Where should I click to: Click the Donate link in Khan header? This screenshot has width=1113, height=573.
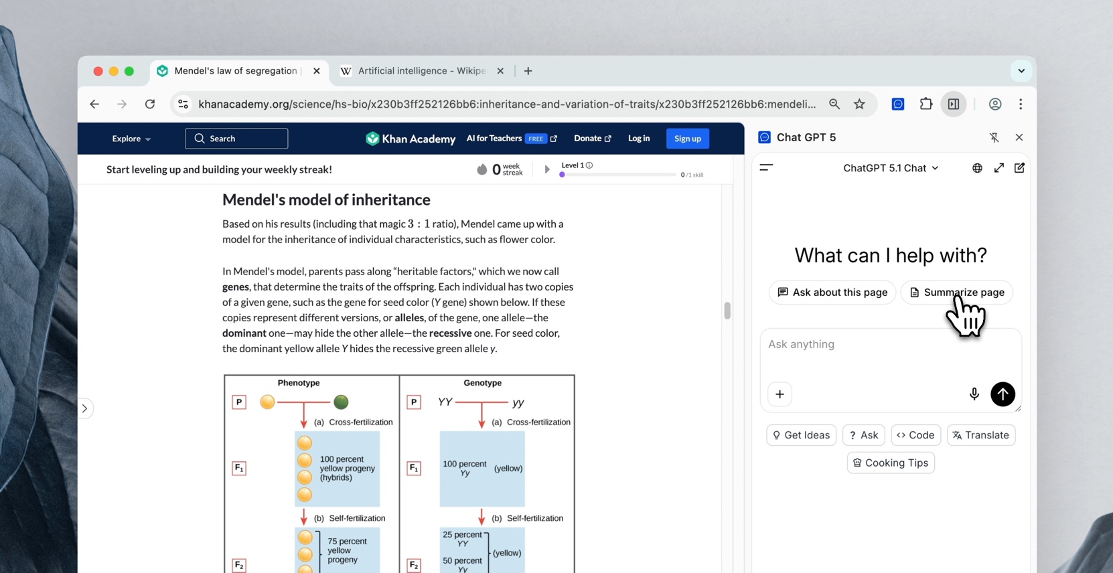click(592, 139)
